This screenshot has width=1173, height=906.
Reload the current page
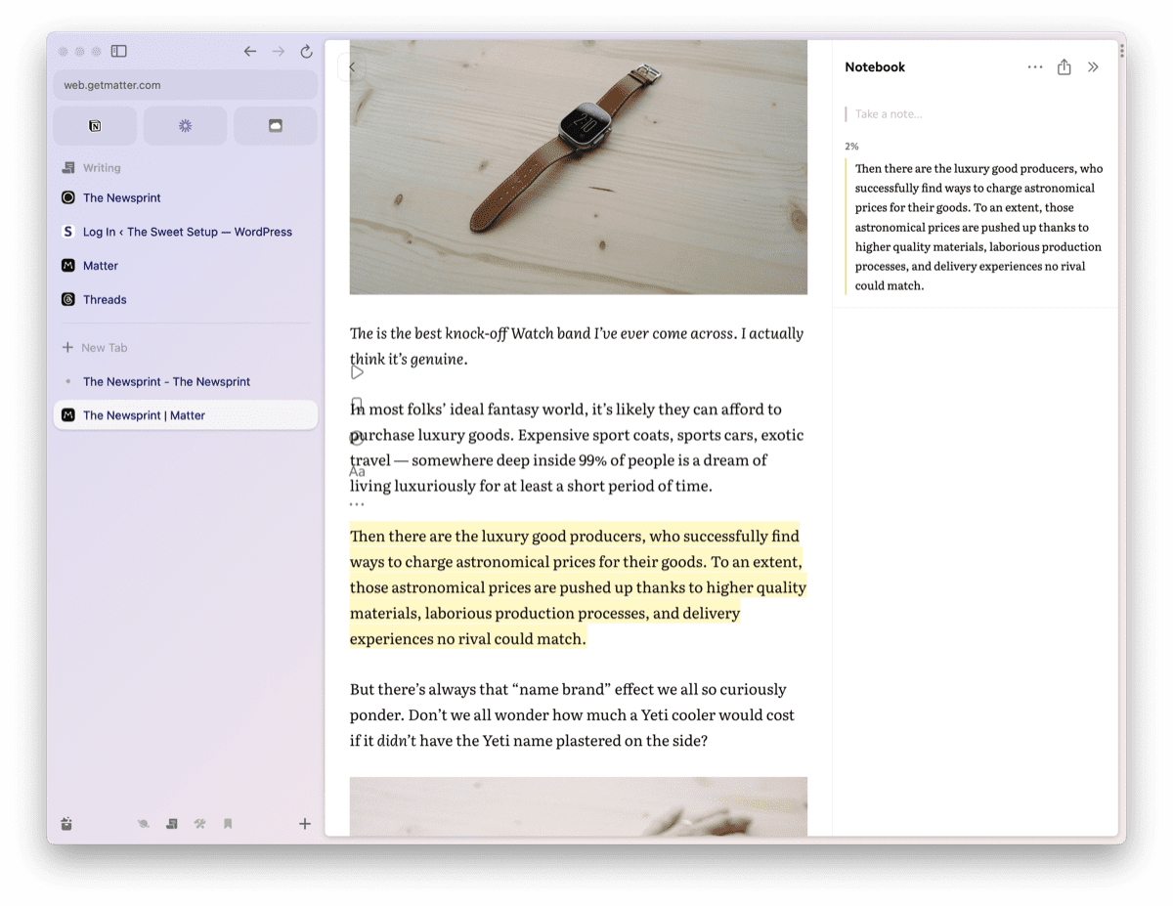pos(306,51)
